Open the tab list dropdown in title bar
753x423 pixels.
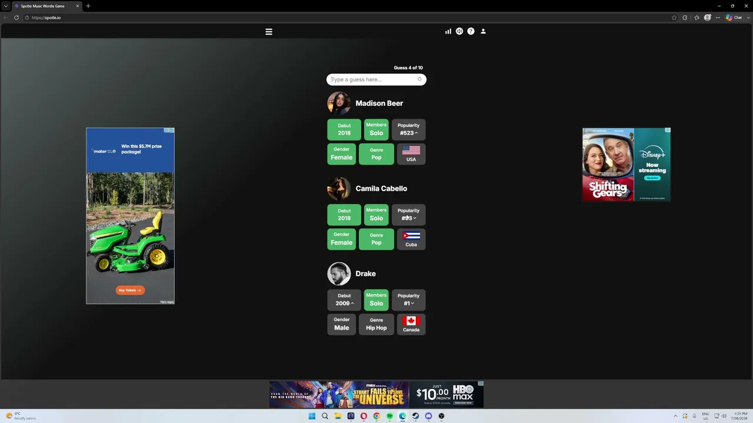tap(6, 6)
